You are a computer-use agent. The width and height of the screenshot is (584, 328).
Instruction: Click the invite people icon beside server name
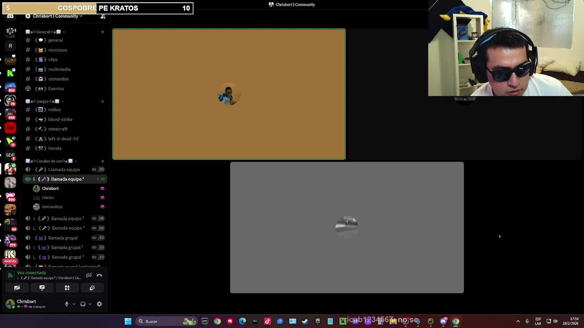pyautogui.click(x=103, y=16)
